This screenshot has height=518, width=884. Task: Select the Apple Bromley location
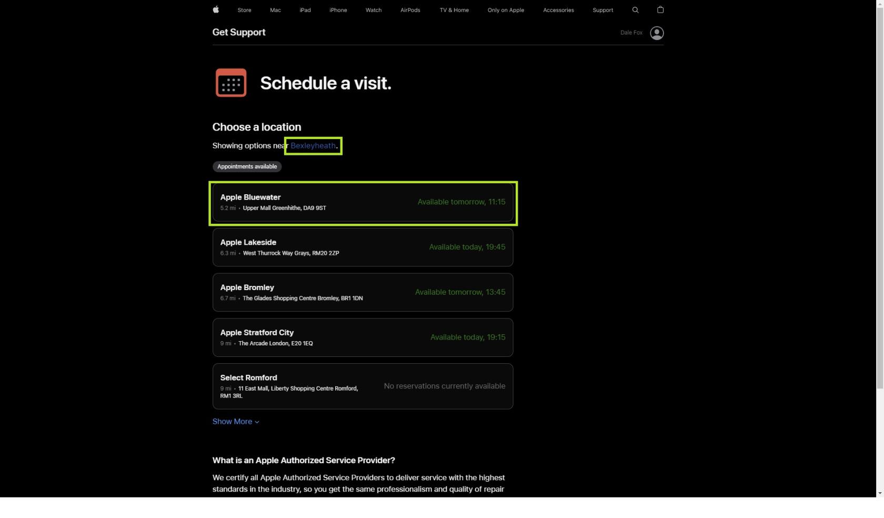[x=363, y=292]
